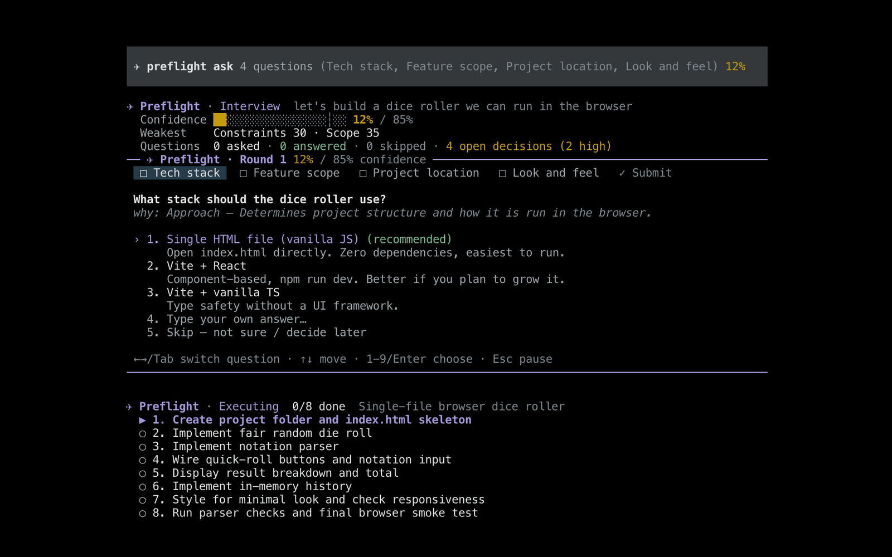Click the '0 answered' counter
The image size is (892, 557).
(x=313, y=146)
